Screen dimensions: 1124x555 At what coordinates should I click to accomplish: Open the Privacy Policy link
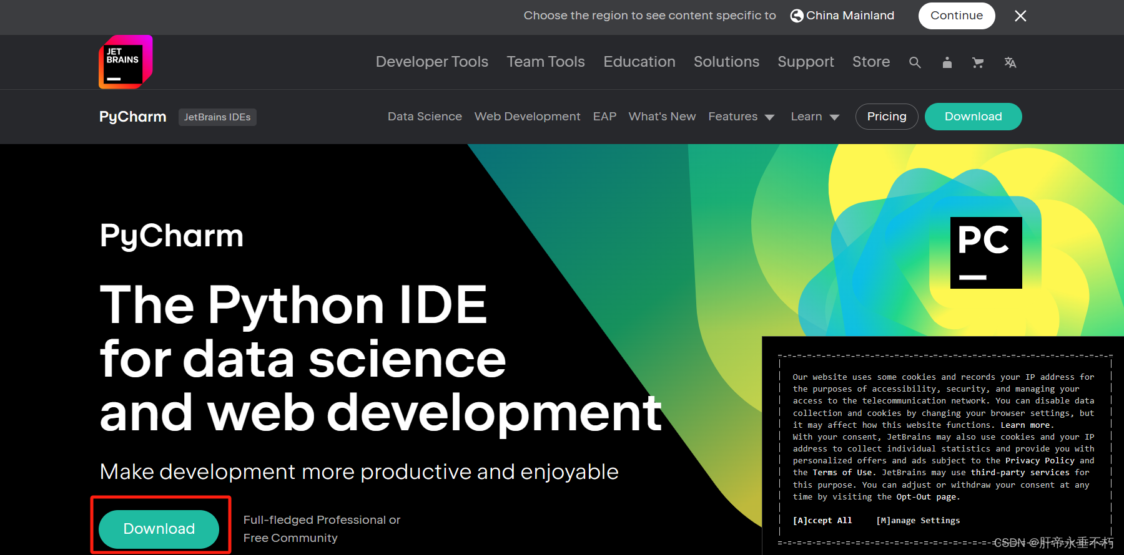click(x=1040, y=461)
